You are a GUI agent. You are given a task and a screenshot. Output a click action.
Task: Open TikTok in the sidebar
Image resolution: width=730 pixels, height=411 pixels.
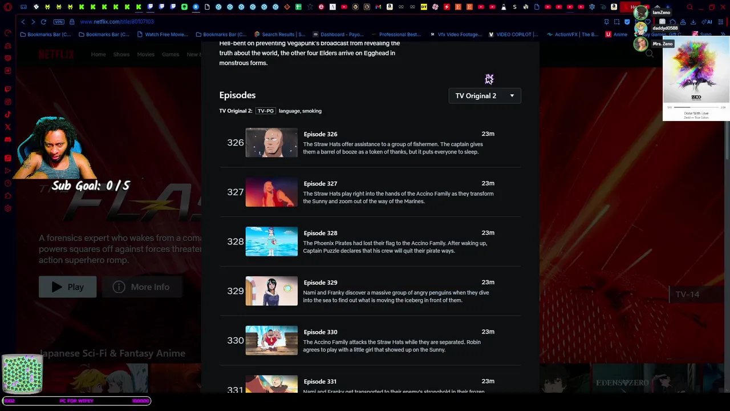pyautogui.click(x=8, y=114)
